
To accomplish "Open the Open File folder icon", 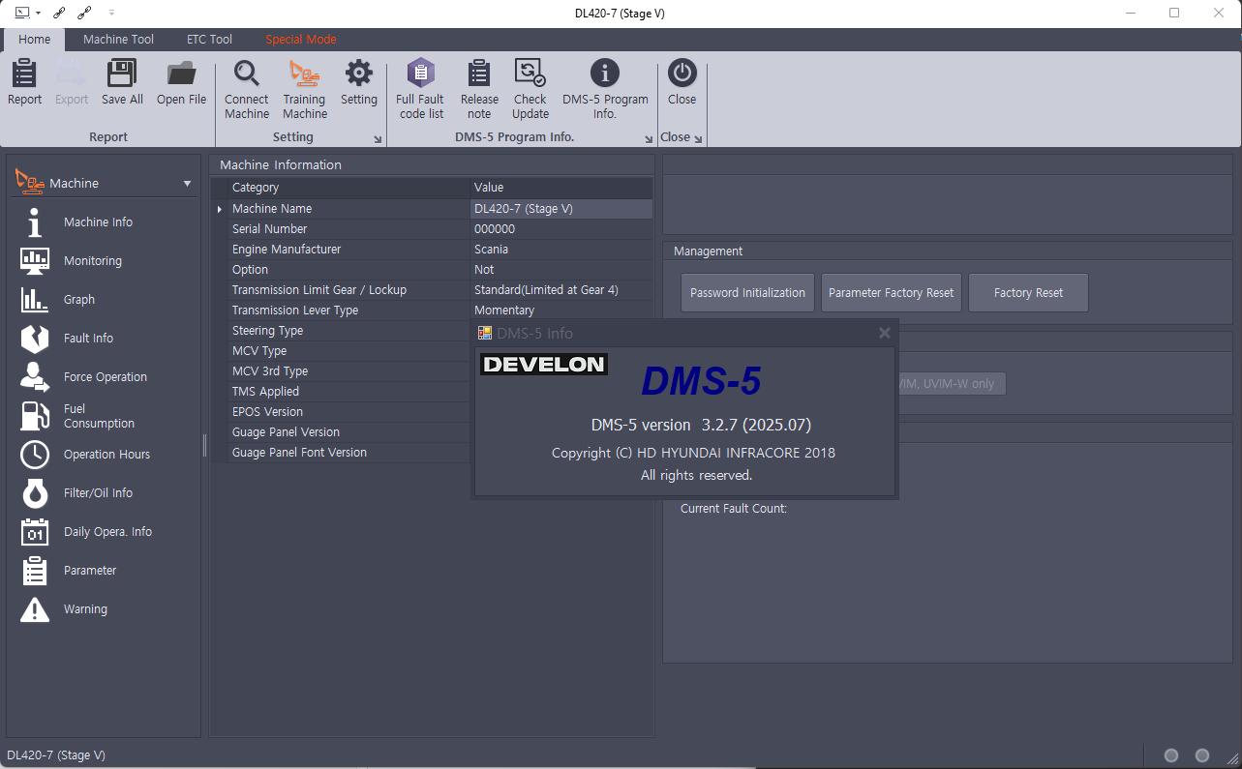I will [181, 74].
